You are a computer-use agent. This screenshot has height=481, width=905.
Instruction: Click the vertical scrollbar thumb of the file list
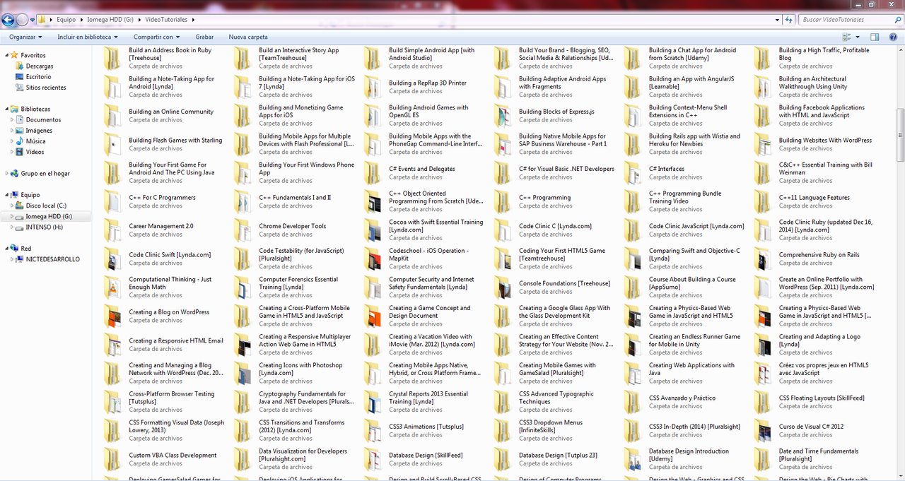coord(900,135)
